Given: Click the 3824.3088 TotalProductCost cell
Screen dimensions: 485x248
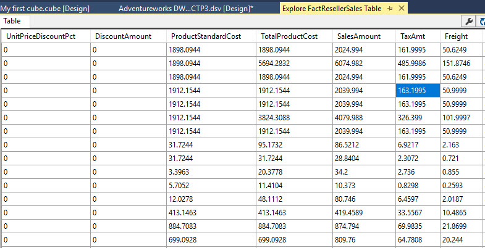Looking at the screenshot, I should 295,117.
